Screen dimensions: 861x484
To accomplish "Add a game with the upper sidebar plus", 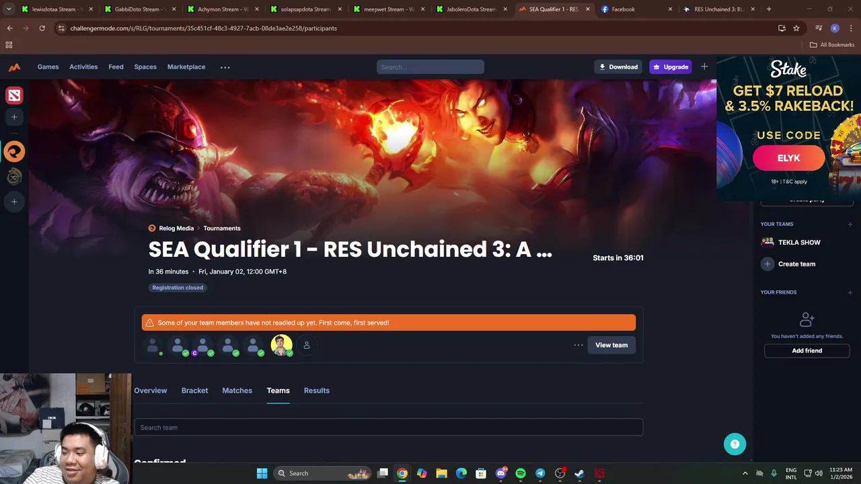I will click(14, 117).
